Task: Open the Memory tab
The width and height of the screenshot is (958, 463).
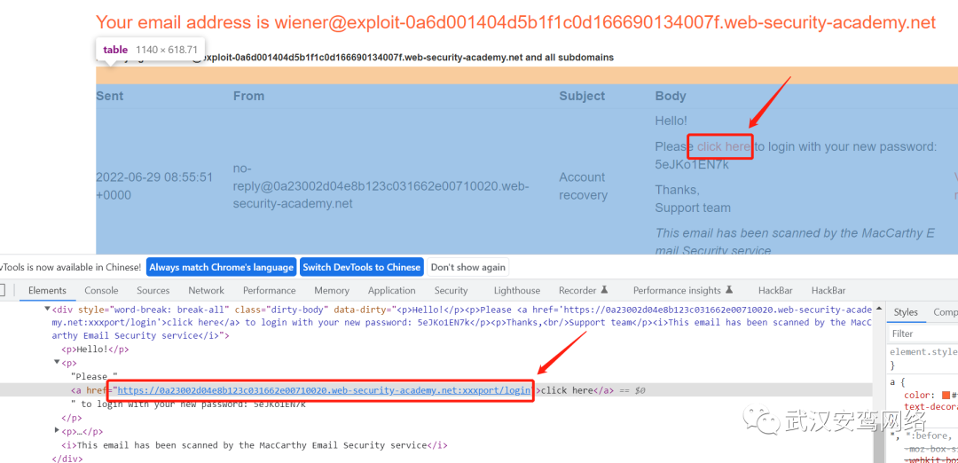Action: point(332,291)
